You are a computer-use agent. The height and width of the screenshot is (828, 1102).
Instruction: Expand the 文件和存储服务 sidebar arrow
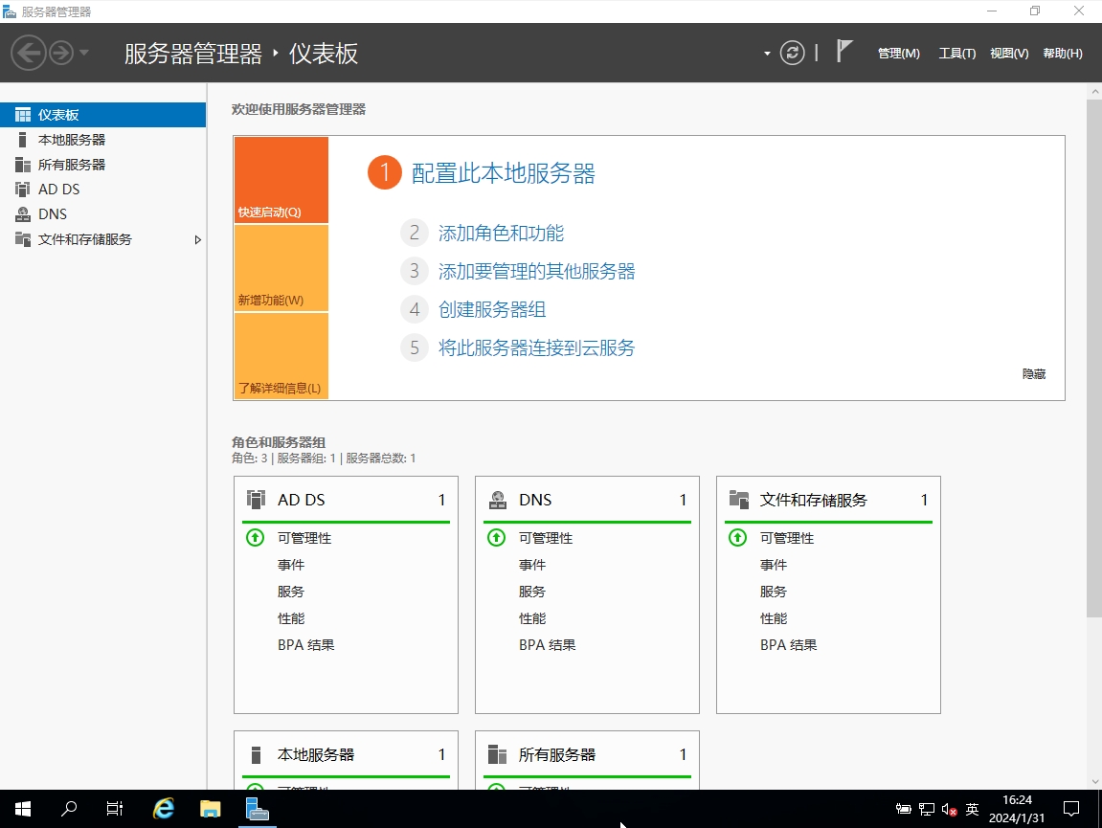tap(198, 239)
